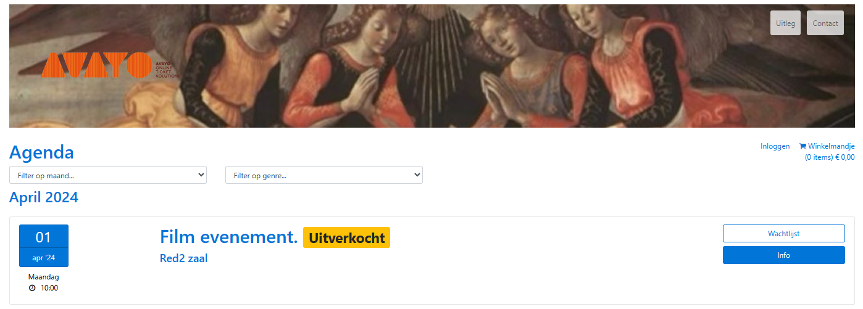Click the arrow of the genre filter
The width and height of the screenshot is (863, 309).
[417, 175]
